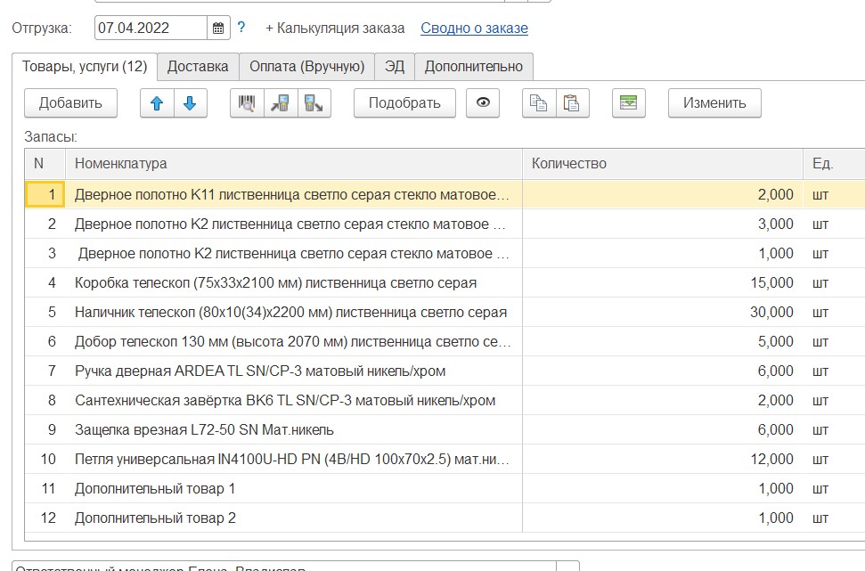This screenshot has height=571, width=865.
Task: Click the move row up arrow
Action: 157,102
